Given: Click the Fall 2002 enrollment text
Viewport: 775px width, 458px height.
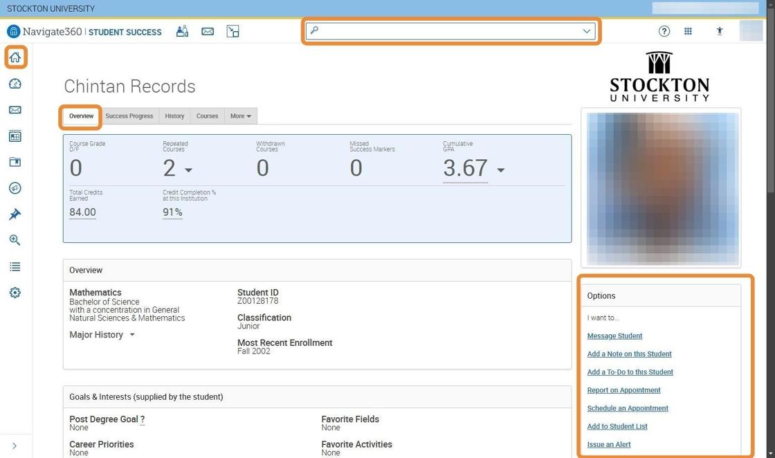Looking at the screenshot, I should click(253, 351).
